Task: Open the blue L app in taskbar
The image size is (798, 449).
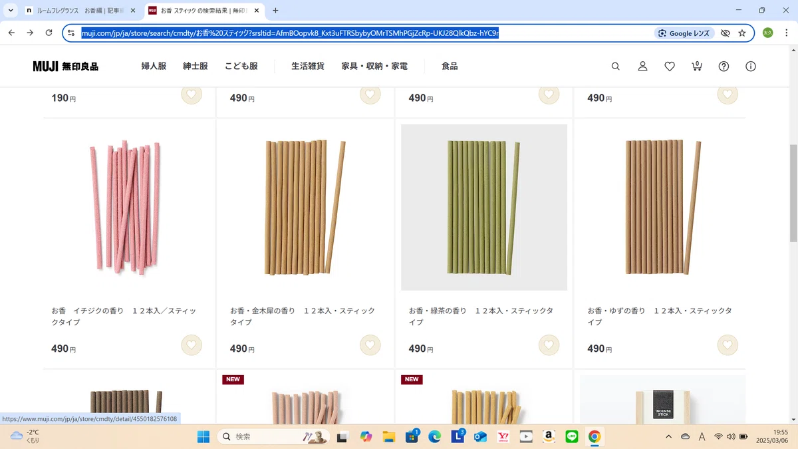Action: coord(458,436)
